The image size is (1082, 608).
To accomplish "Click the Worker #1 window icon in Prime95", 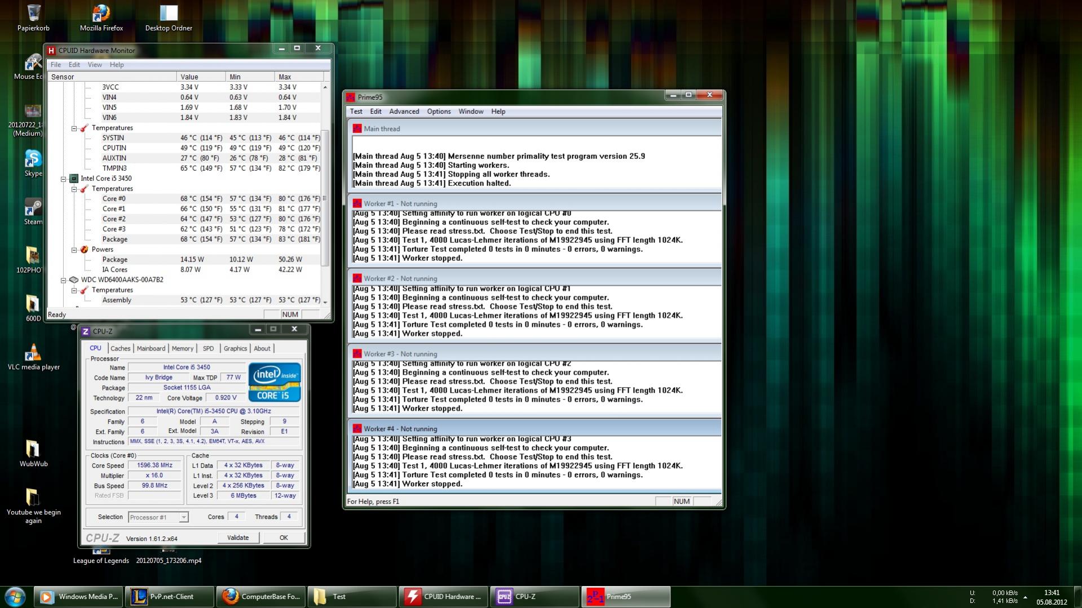I will [x=357, y=203].
